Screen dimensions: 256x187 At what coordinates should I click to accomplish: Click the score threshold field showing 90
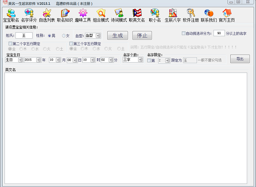click(x=219, y=33)
